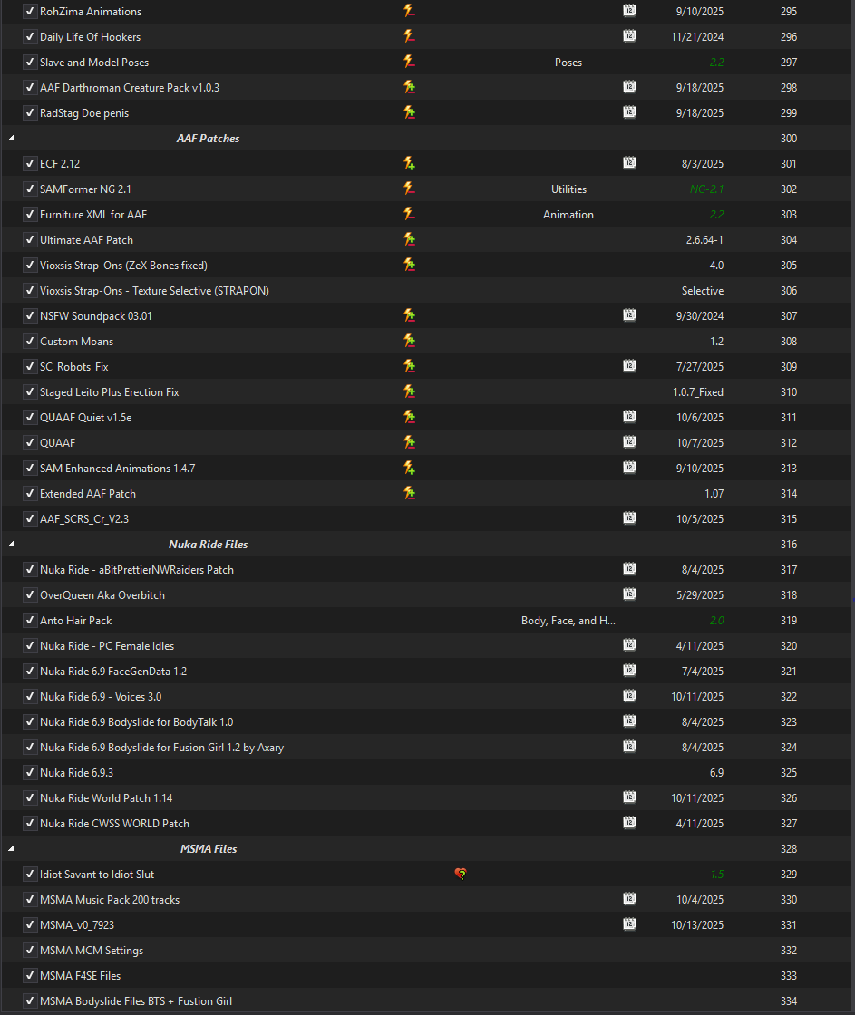Click the conflict icon on Slave and Model Poses row

pos(409,62)
